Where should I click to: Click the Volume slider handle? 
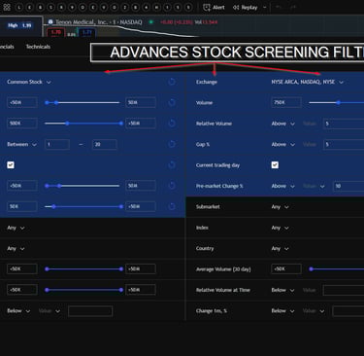[x=338, y=103]
